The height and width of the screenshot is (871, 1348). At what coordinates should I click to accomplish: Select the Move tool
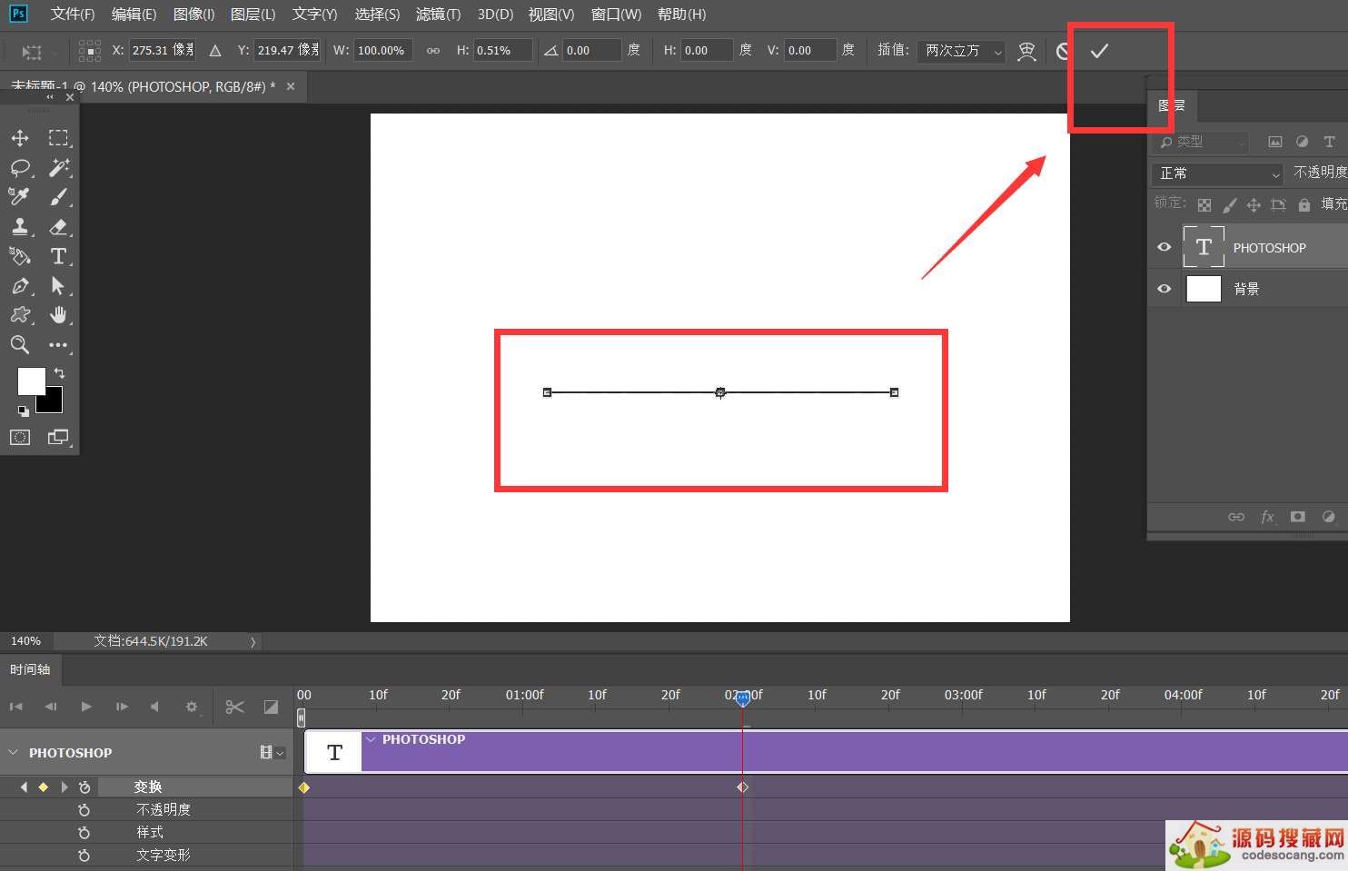[x=20, y=138]
